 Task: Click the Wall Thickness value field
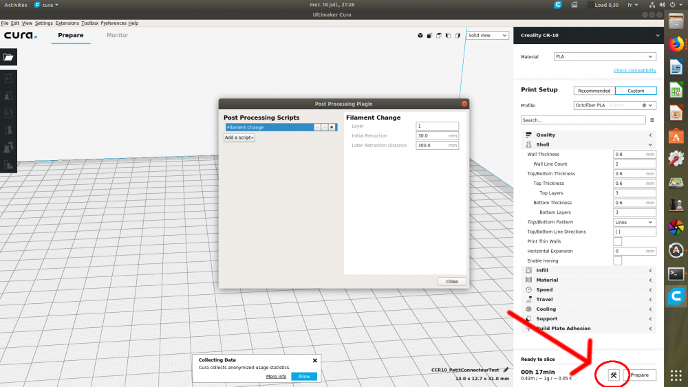[x=634, y=154]
